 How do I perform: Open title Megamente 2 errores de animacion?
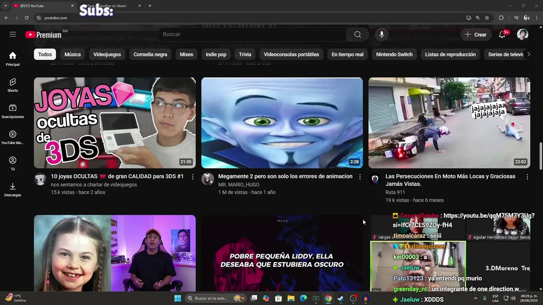tap(285, 176)
